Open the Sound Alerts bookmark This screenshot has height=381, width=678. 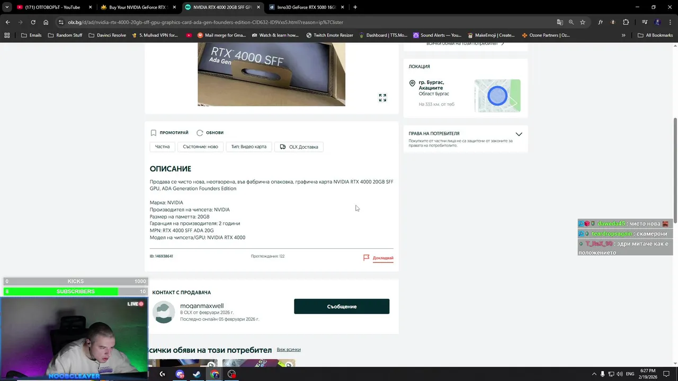coord(437,35)
